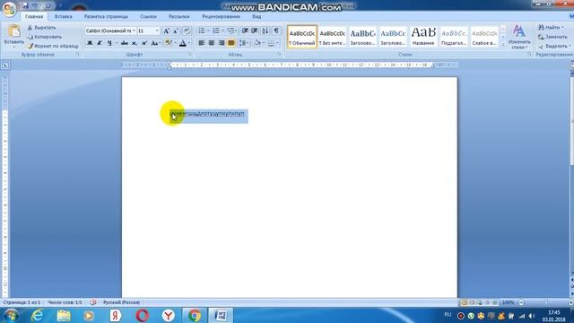Image resolution: width=574 pixels, height=323 pixels.
Task: Open the round Office button menu
Action: [x=9, y=8]
